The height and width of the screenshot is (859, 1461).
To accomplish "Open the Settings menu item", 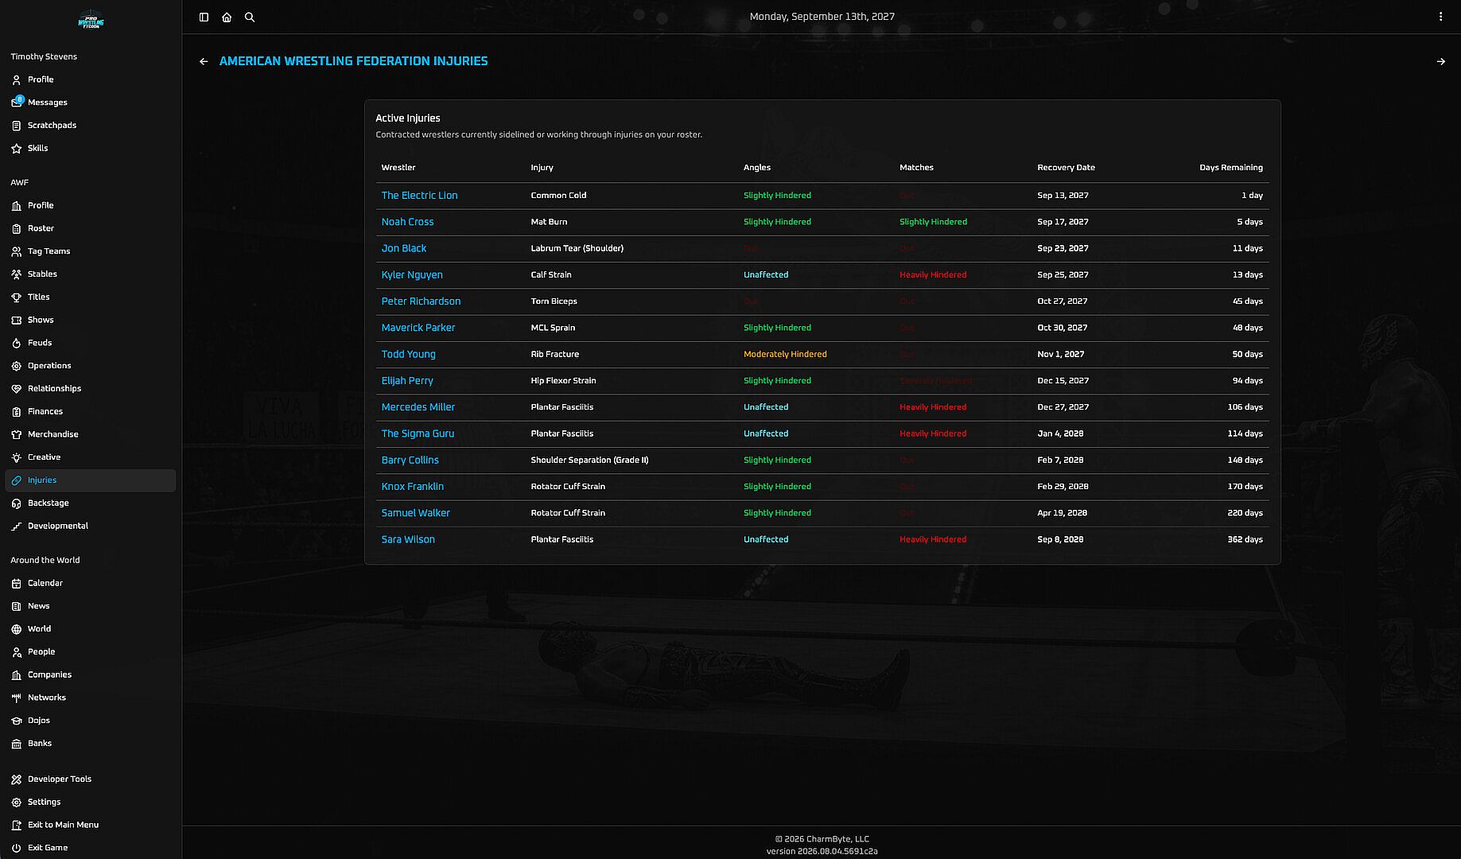I will click(90, 803).
